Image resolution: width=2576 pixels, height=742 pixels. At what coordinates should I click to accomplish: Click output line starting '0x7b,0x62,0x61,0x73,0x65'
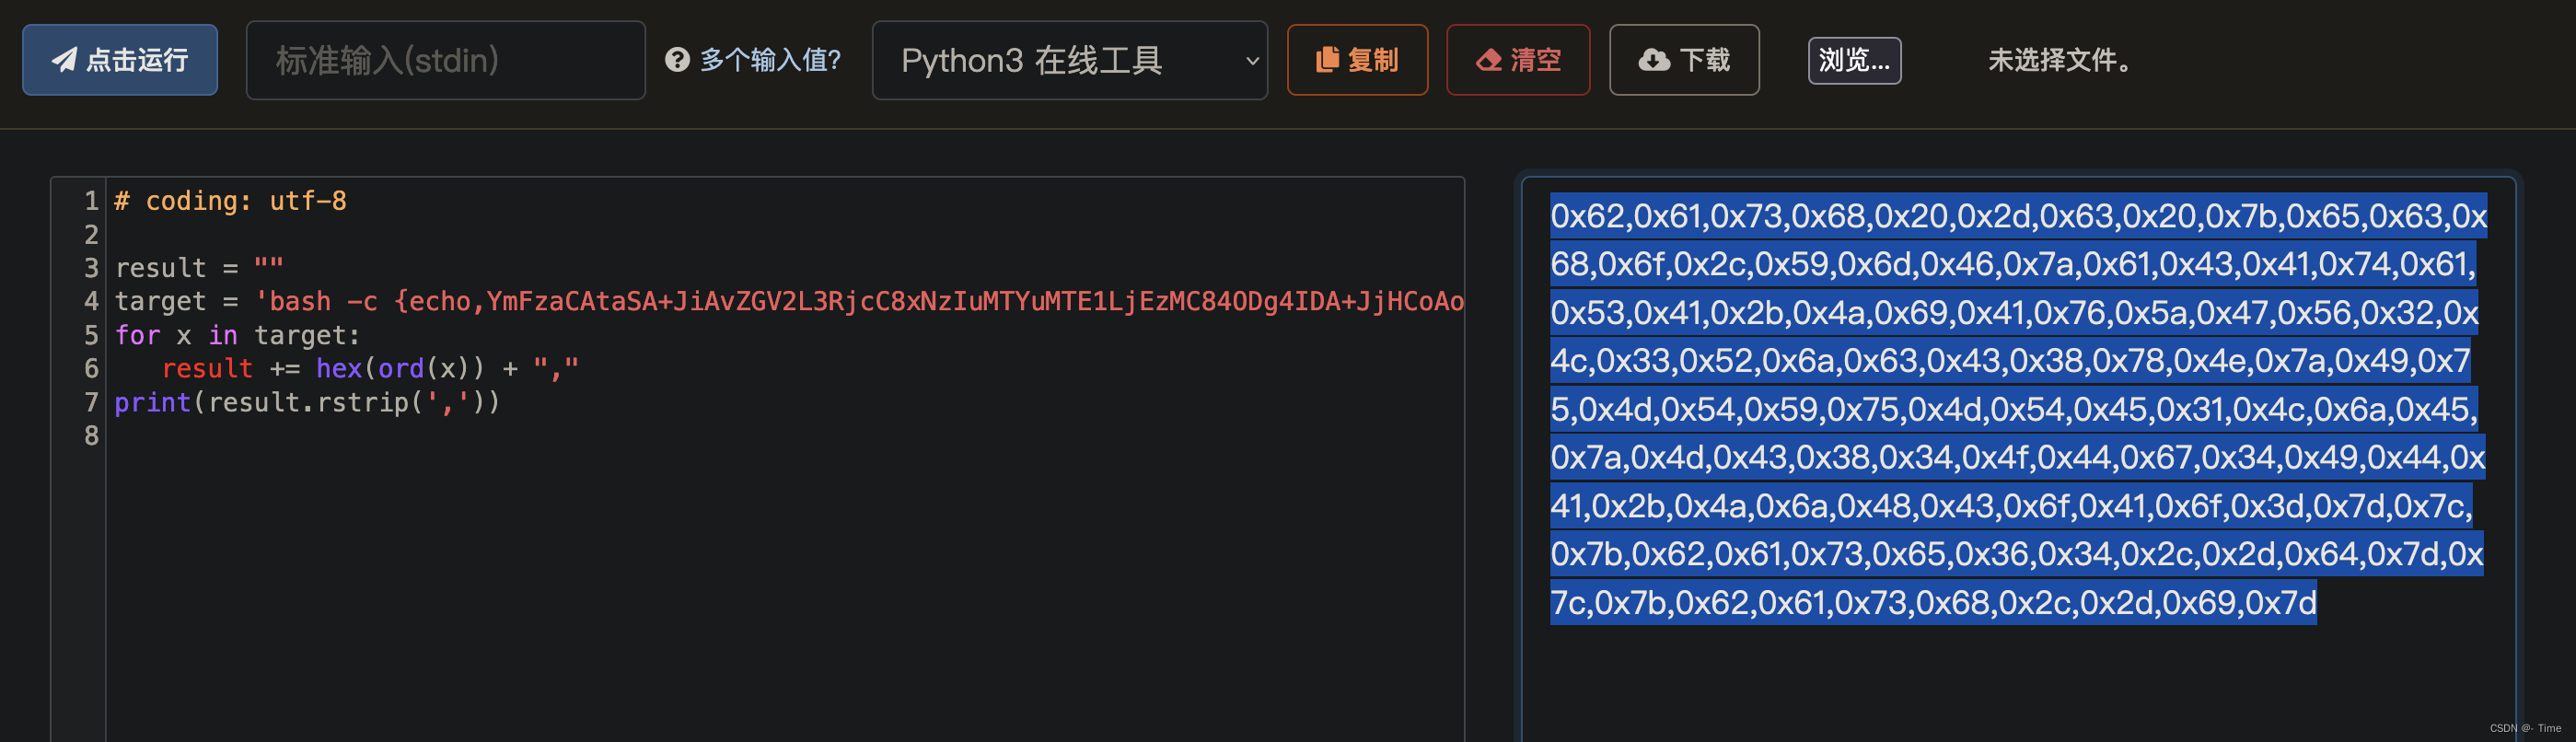click(2016, 553)
